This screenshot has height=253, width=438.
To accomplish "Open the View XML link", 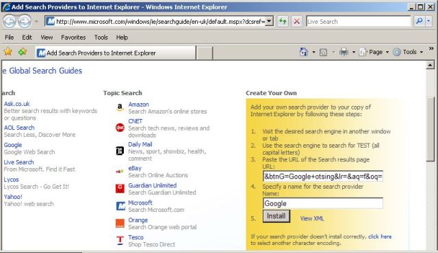I will [x=312, y=219].
